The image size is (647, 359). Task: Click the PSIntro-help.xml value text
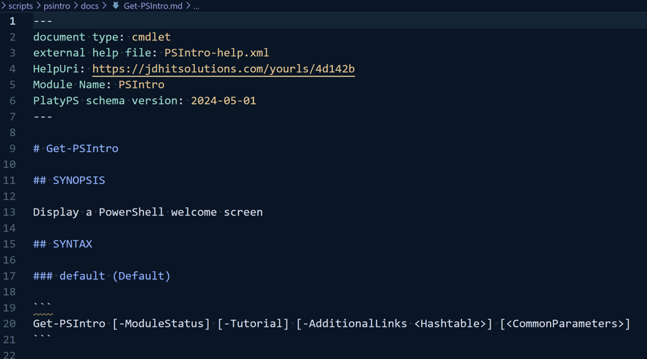(216, 53)
